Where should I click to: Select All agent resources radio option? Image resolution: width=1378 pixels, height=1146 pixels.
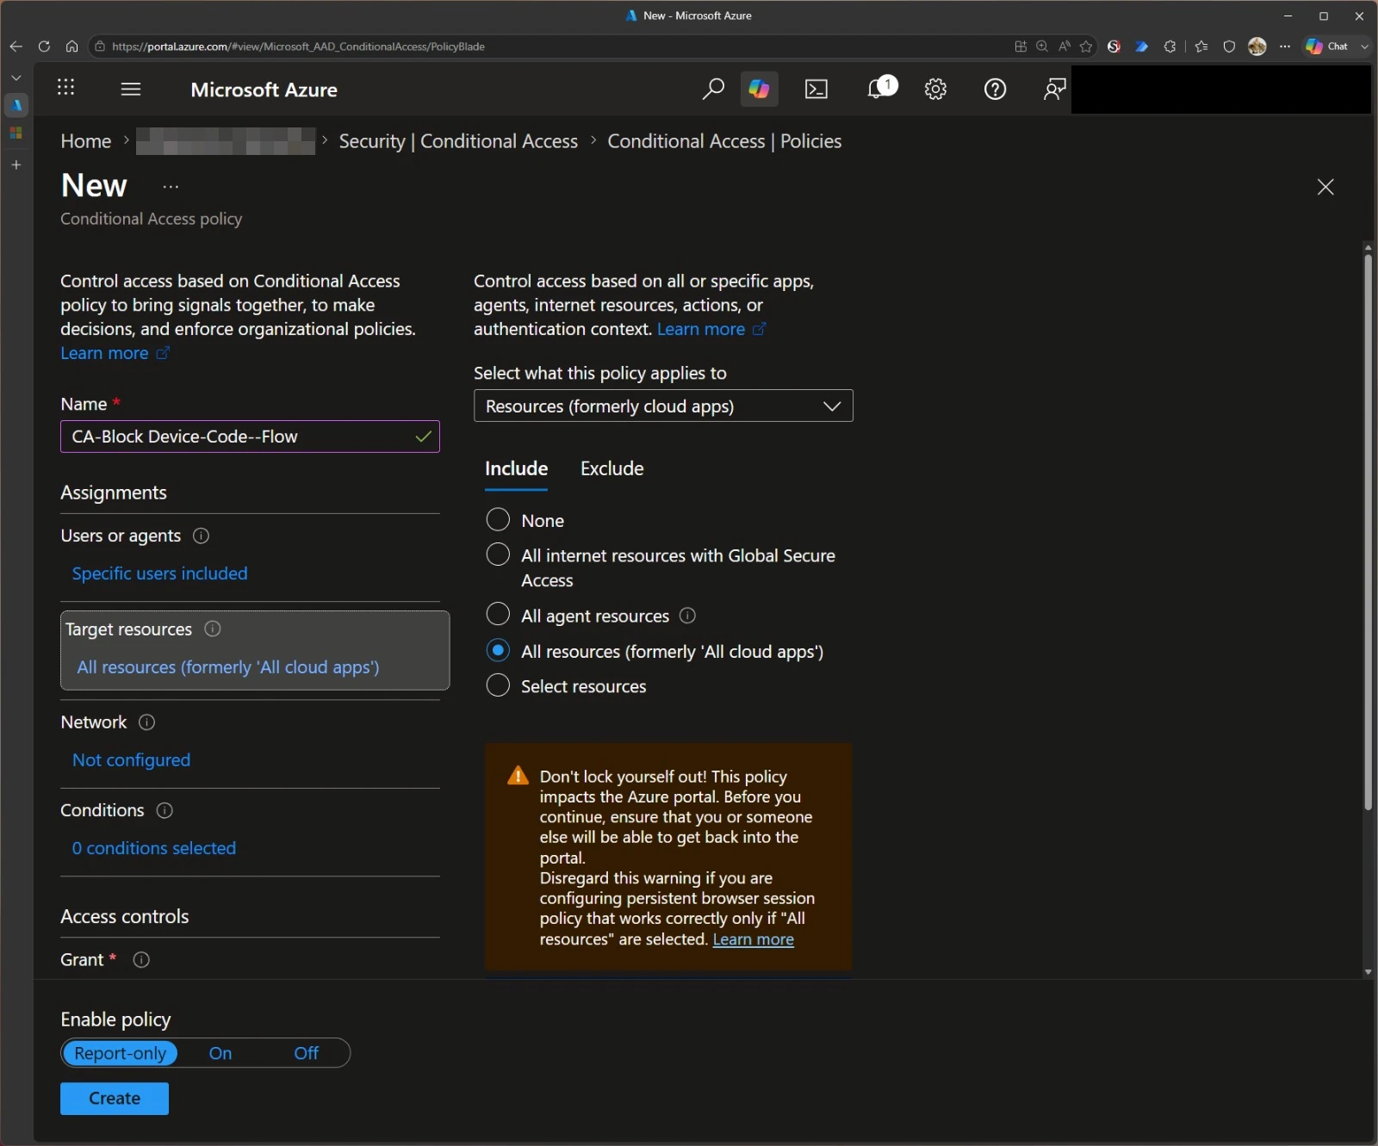click(498, 614)
